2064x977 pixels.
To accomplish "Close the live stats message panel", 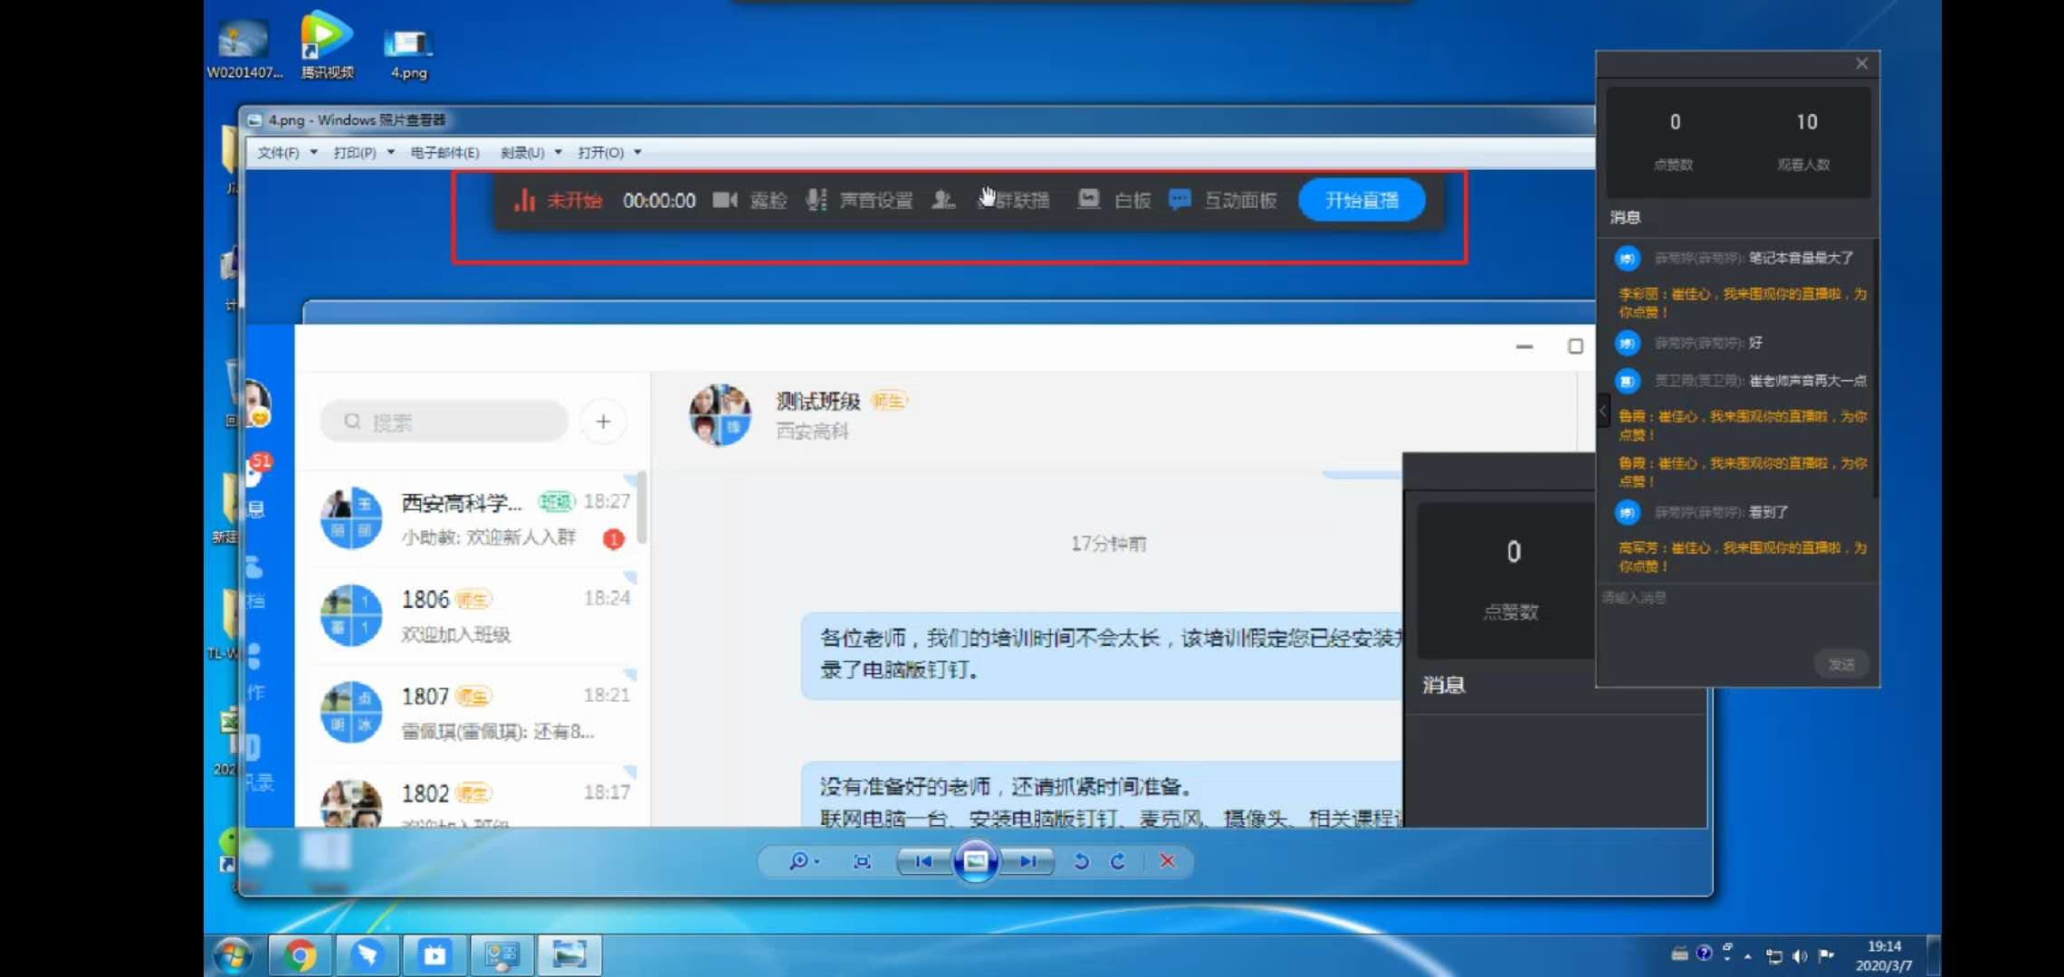I will coord(1861,63).
